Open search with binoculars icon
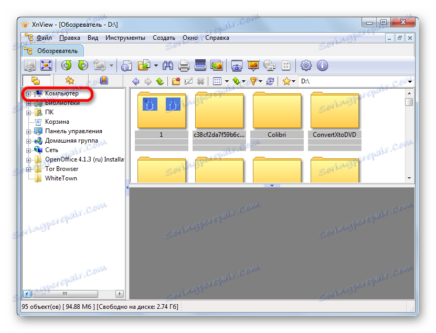436x333 pixels. pyautogui.click(x=168, y=66)
